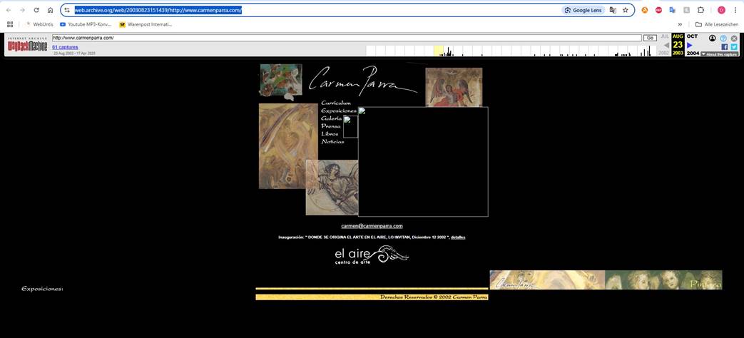
Task: Open the gray K extension icon
Action: point(686,10)
